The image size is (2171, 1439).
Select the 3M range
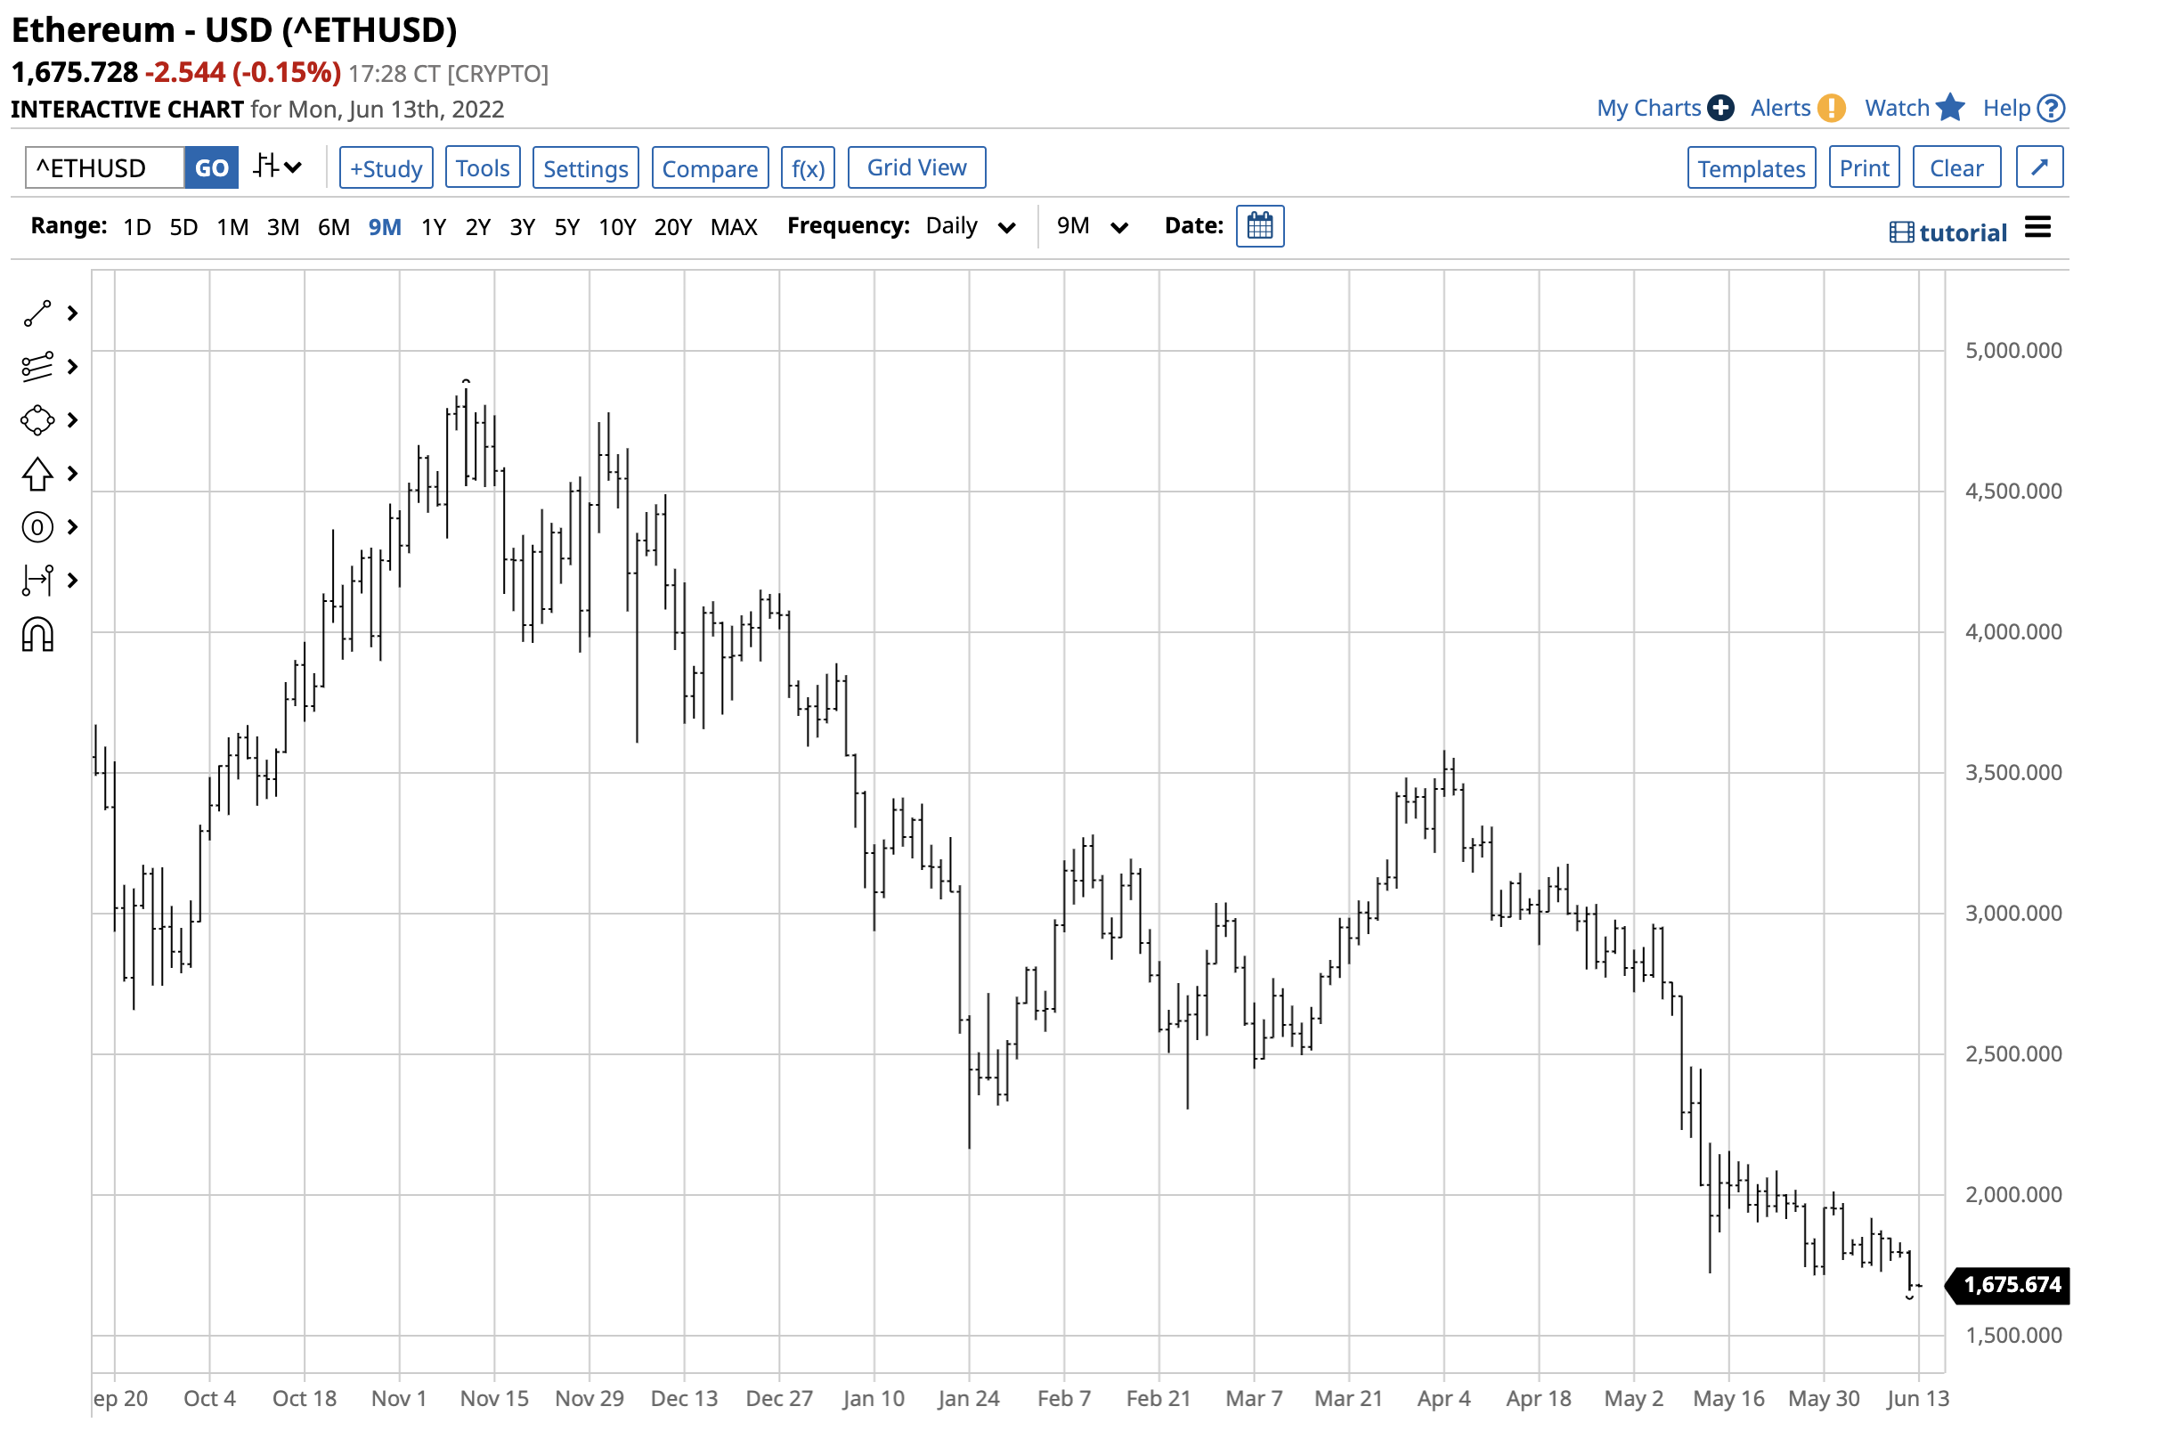pyautogui.click(x=282, y=227)
